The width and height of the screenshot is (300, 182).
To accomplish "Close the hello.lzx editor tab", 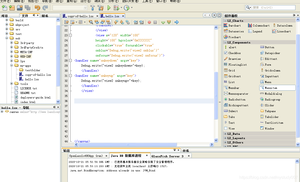I will [x=123, y=16].
